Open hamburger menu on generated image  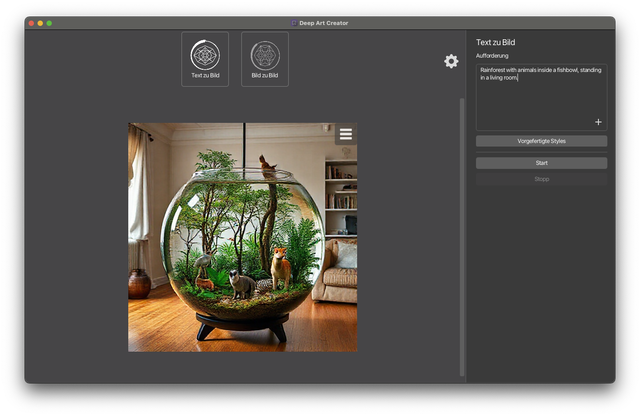(x=345, y=134)
